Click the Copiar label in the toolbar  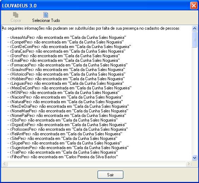16,20
